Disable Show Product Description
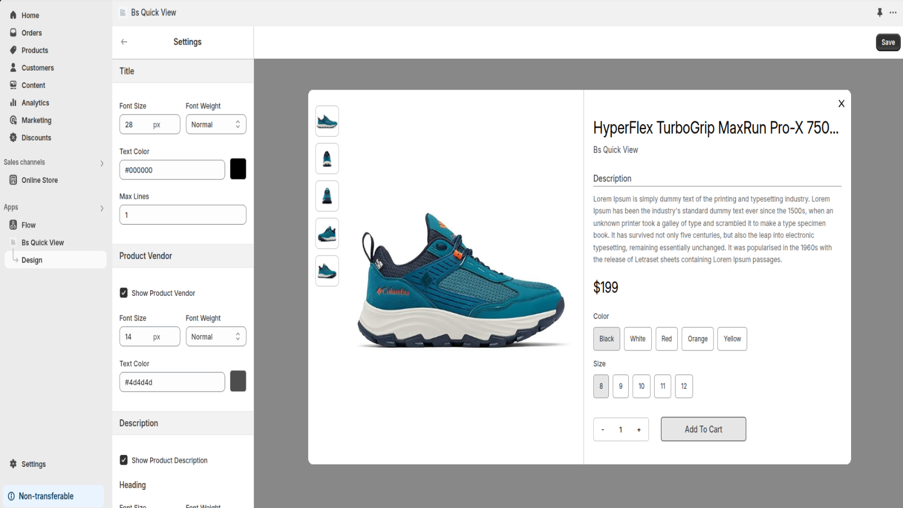This screenshot has width=903, height=508. 124,460
